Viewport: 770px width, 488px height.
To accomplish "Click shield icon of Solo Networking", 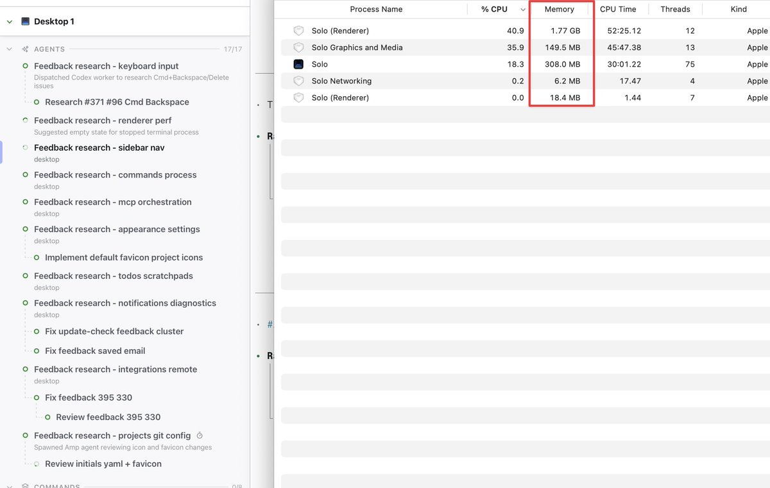I will coord(298,81).
